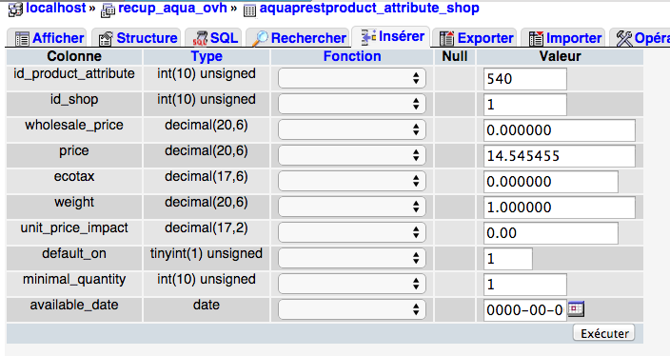Open function dropdown for wholesale_price

click(x=352, y=129)
